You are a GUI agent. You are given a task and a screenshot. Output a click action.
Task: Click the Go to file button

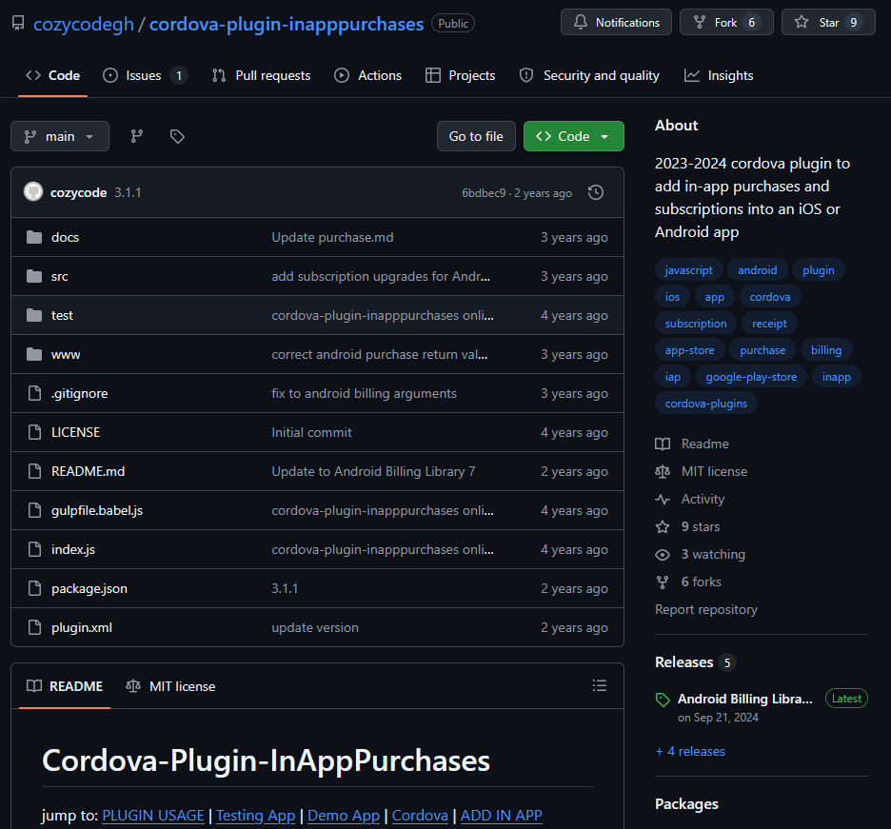pos(476,136)
